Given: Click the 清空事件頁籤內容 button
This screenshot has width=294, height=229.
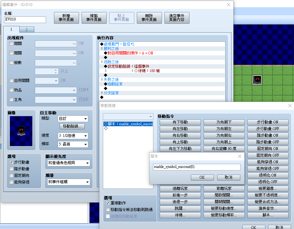Looking at the screenshot, I should point(177,18).
